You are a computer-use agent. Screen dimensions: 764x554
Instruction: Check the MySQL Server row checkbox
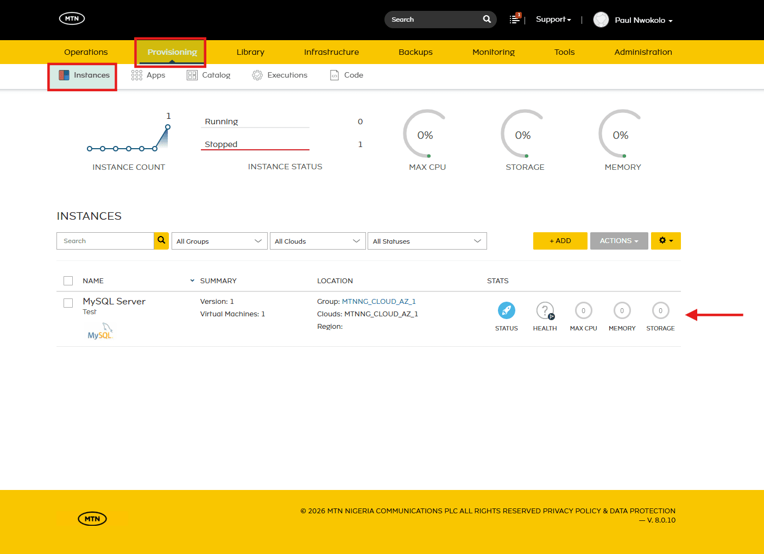pyautogui.click(x=68, y=303)
